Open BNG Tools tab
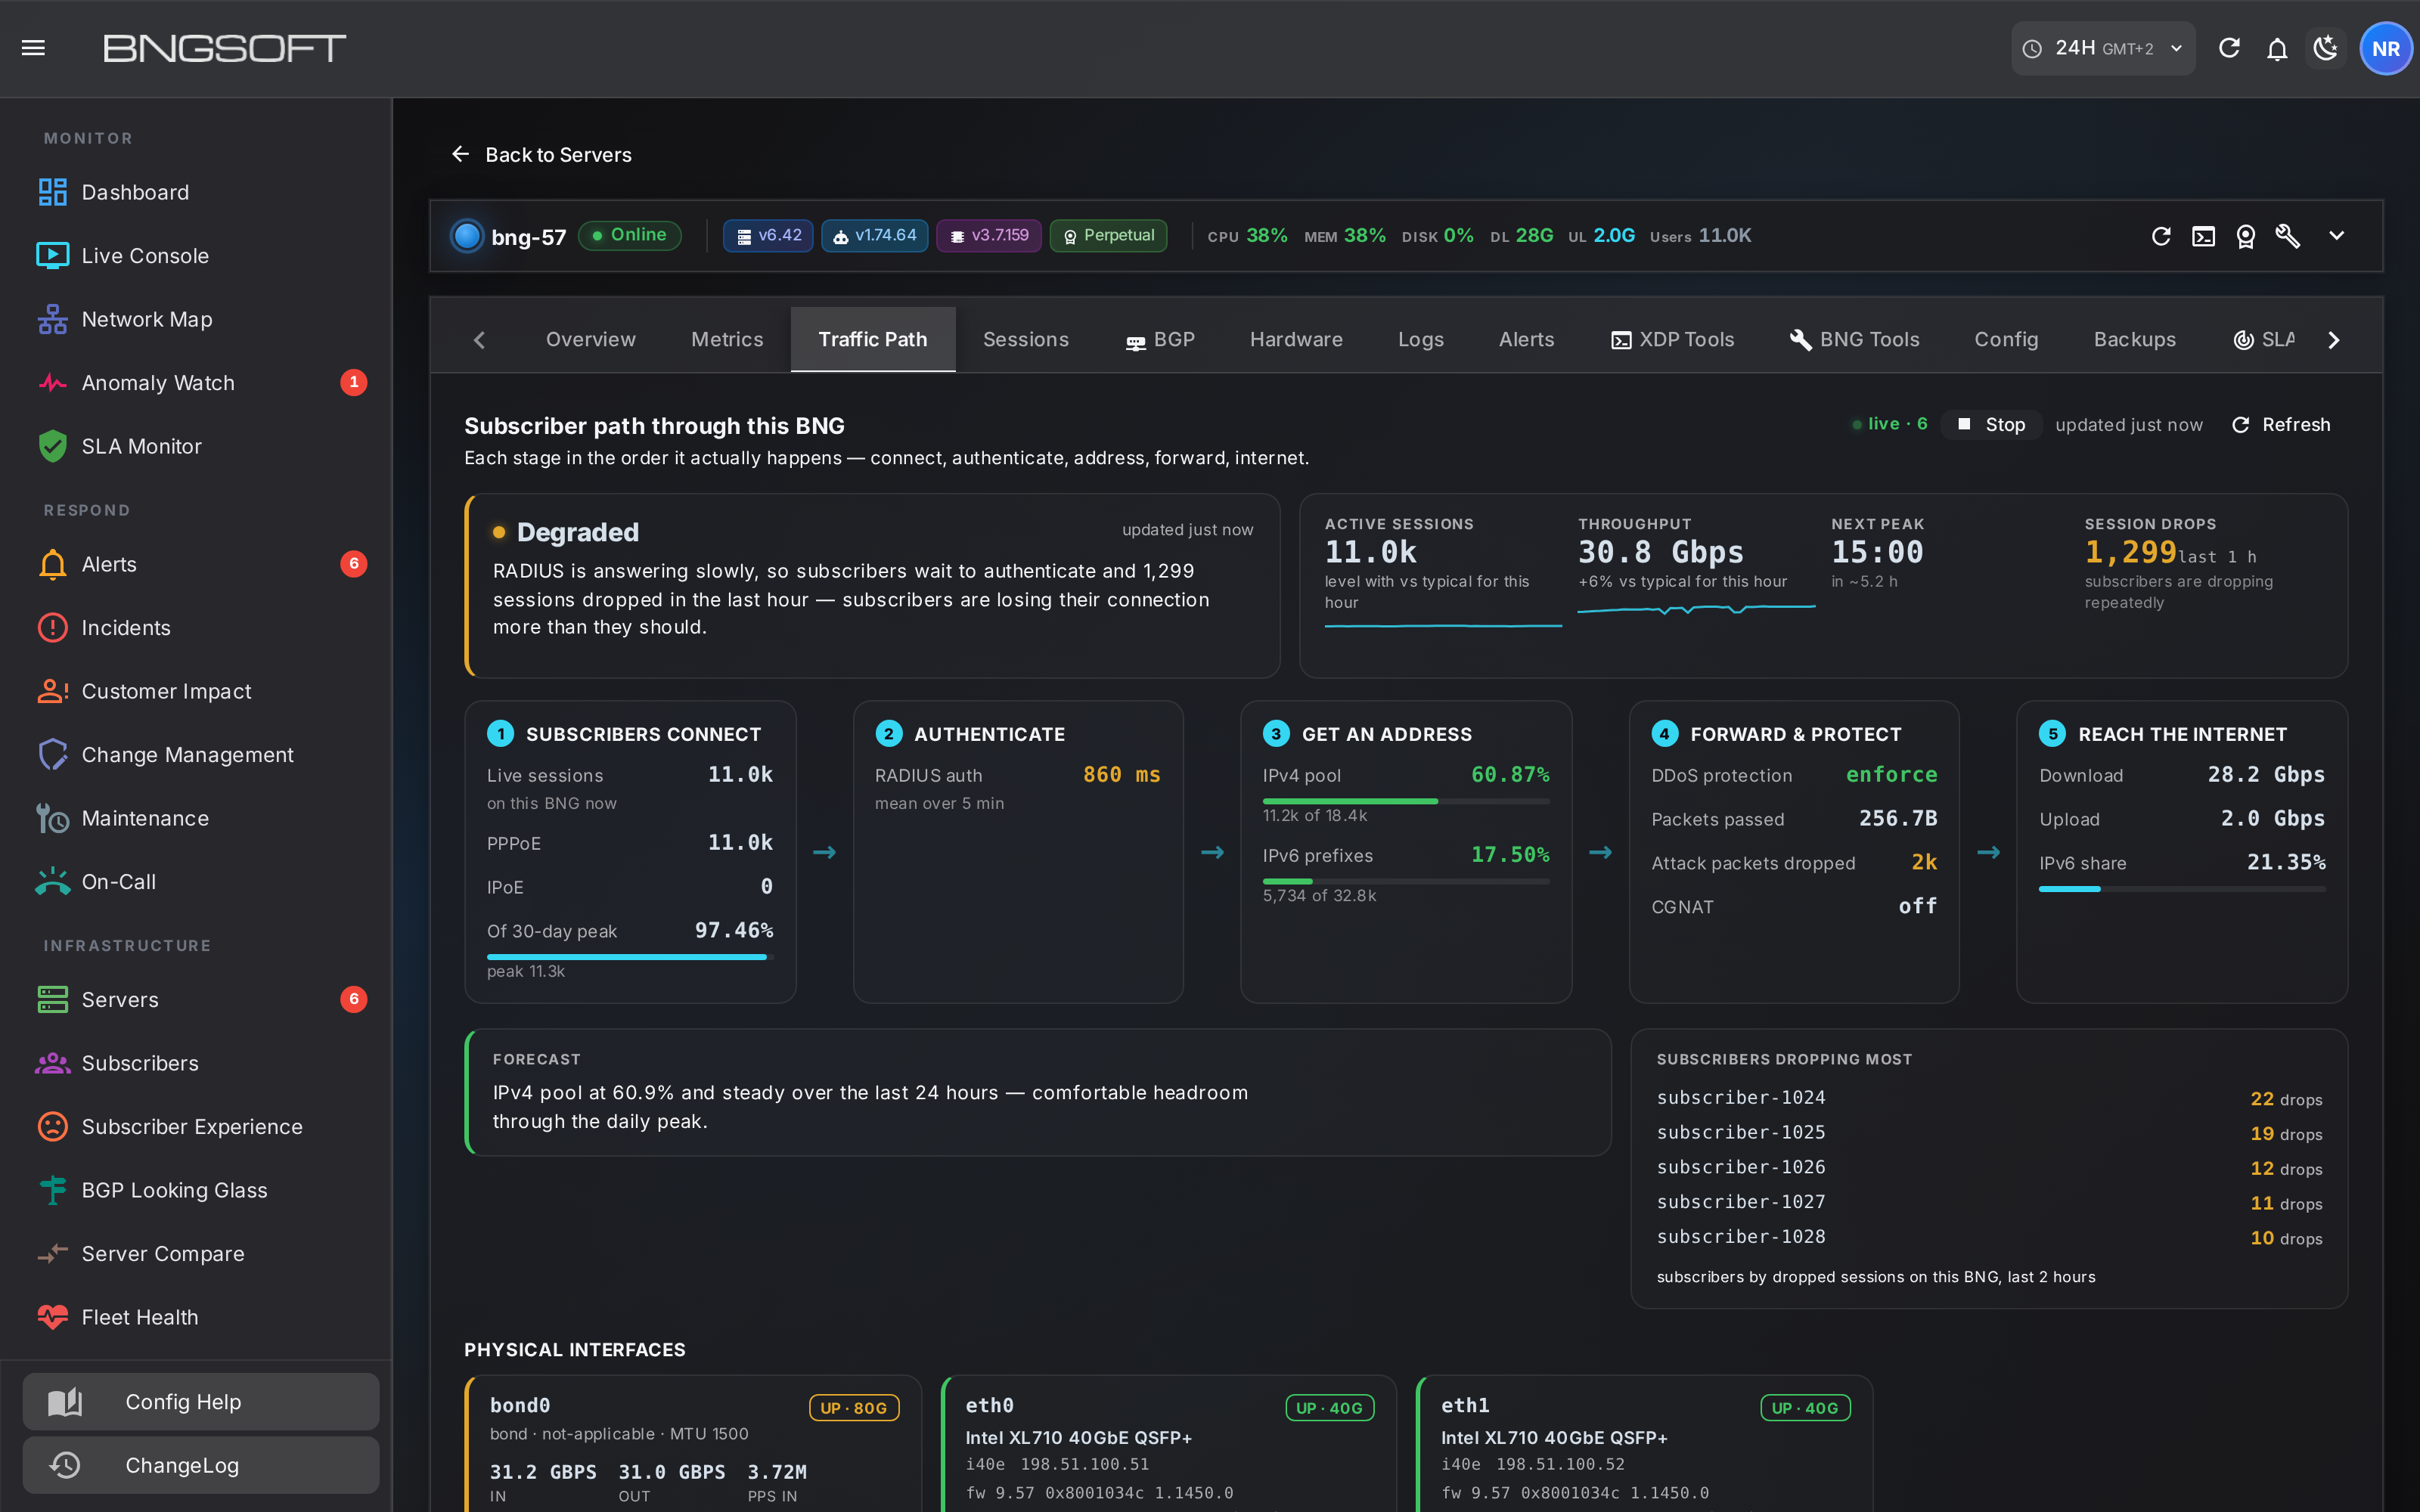 point(1854,340)
